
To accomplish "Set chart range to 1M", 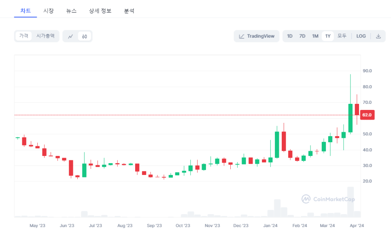I will coord(315,36).
